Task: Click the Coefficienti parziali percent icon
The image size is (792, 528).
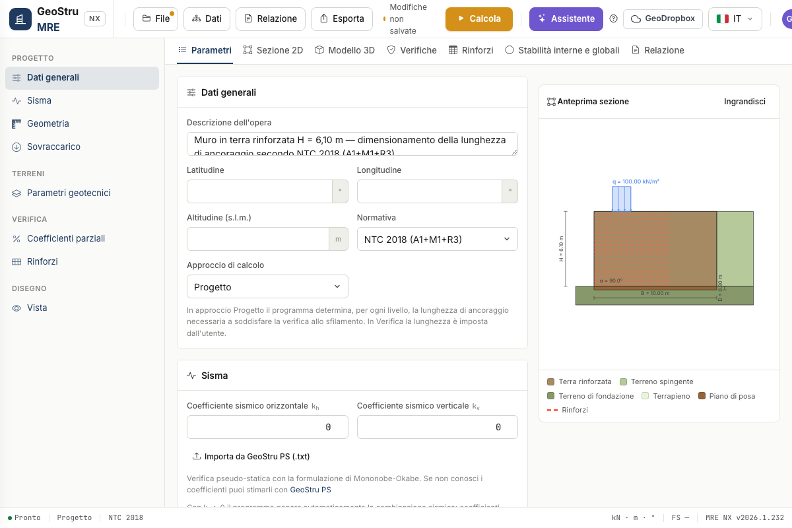Action: pos(16,239)
